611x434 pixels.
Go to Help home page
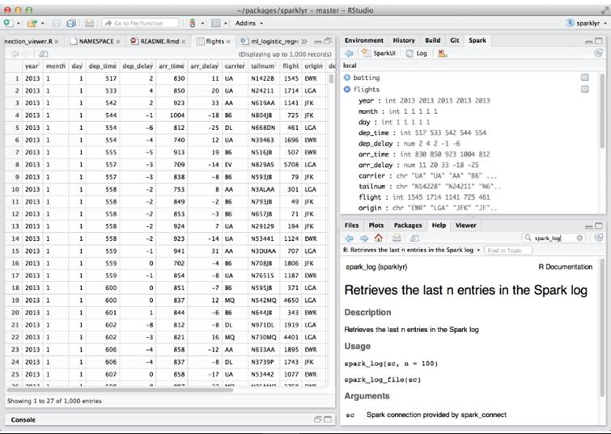click(x=378, y=238)
